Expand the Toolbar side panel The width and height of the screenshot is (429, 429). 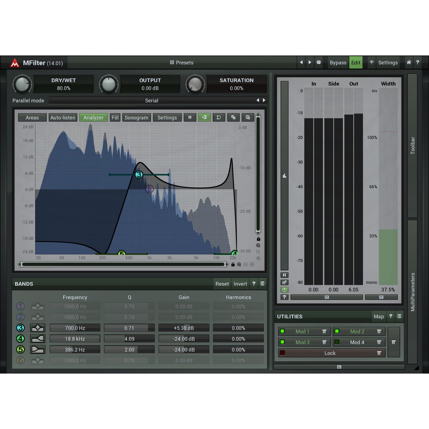pyautogui.click(x=412, y=146)
